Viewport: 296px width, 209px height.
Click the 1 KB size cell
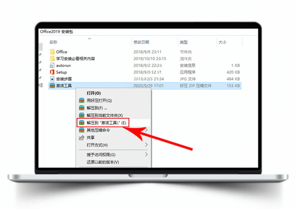[x=235, y=65]
